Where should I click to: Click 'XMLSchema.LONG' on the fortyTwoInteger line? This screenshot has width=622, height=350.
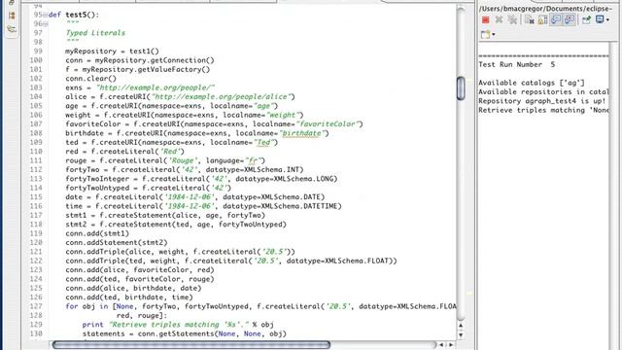(x=304, y=179)
